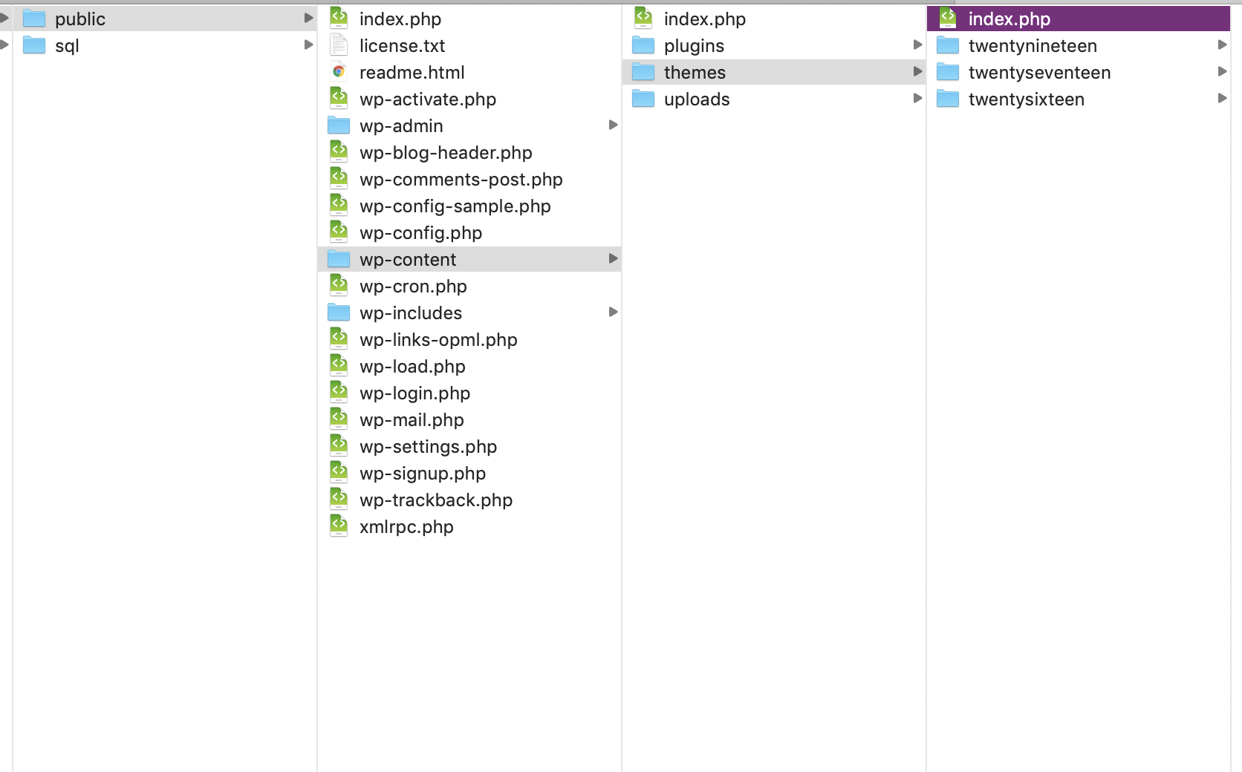Click the wp-config.php file icon
The width and height of the screenshot is (1242, 772).
[x=339, y=232]
